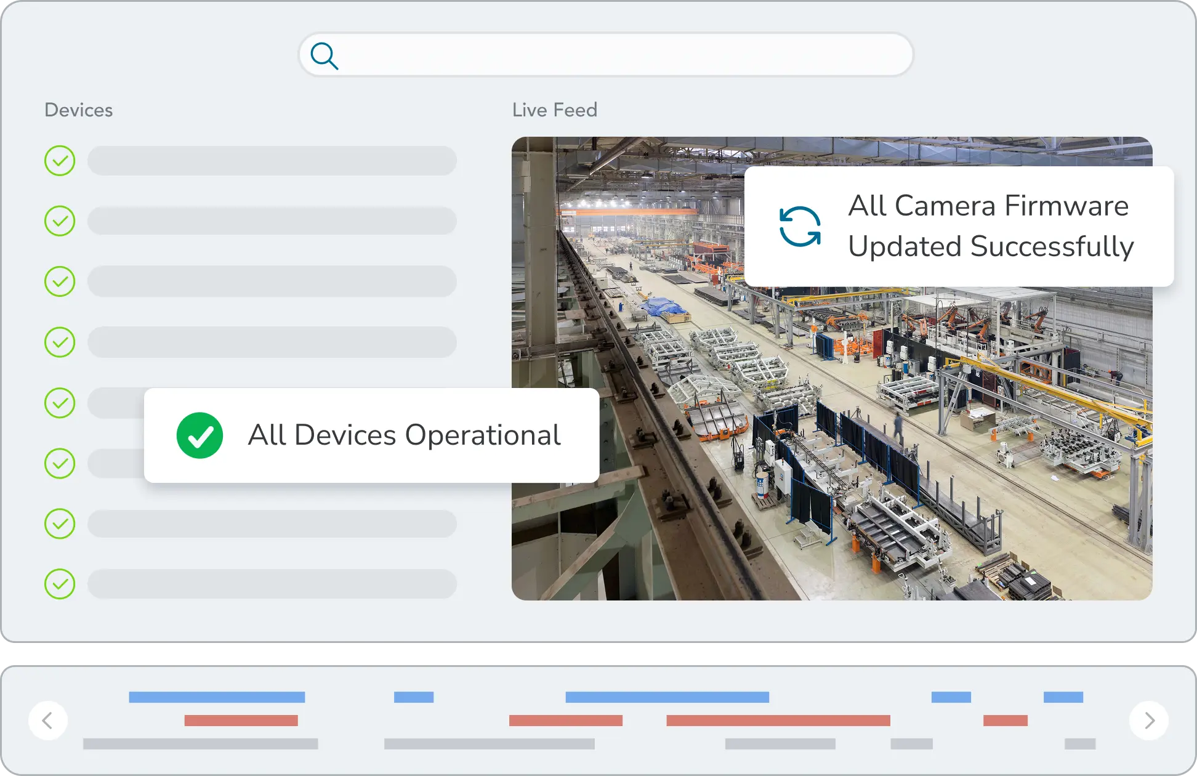Toggle the seventh device's status checkmark
The image size is (1197, 776).
pos(60,523)
